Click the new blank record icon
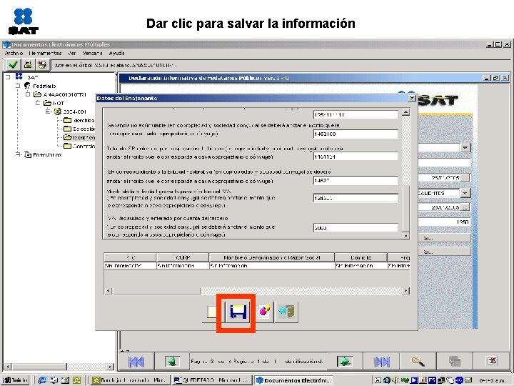514x386 pixels. [x=212, y=312]
